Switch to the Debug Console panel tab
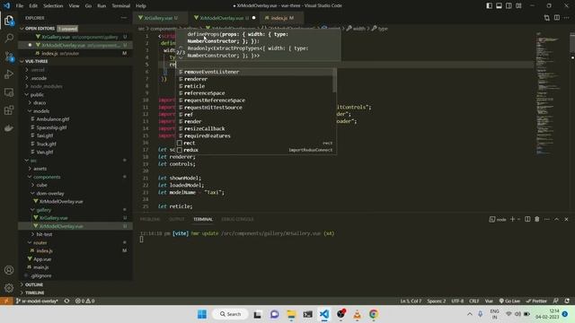The image size is (575, 323). (237, 219)
